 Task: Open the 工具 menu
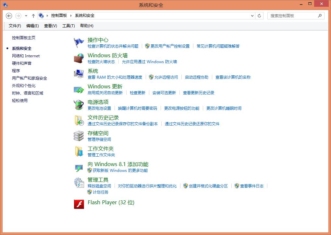68,26
